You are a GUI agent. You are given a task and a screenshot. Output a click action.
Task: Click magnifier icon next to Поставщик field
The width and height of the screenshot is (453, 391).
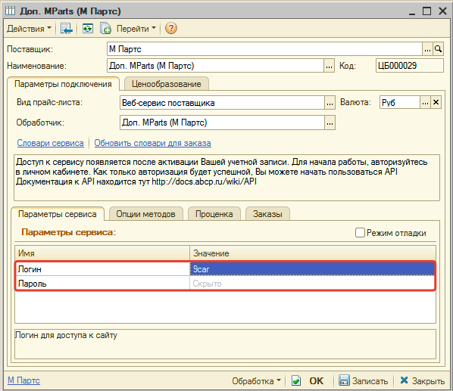(x=438, y=49)
